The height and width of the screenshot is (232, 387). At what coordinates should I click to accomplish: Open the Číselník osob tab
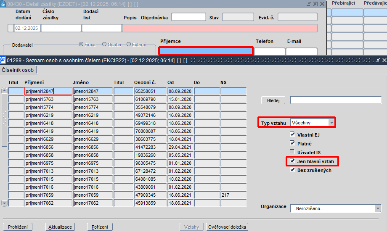[18, 70]
